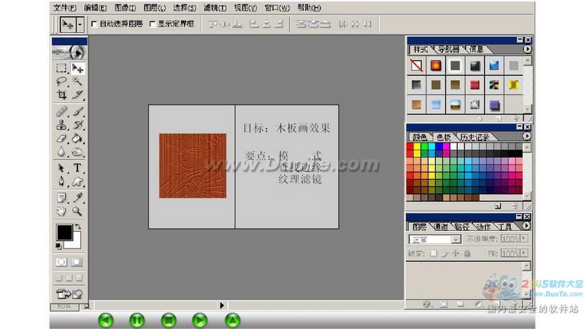Pick the Eyedropper tool
The image size is (584, 329).
[77, 197]
